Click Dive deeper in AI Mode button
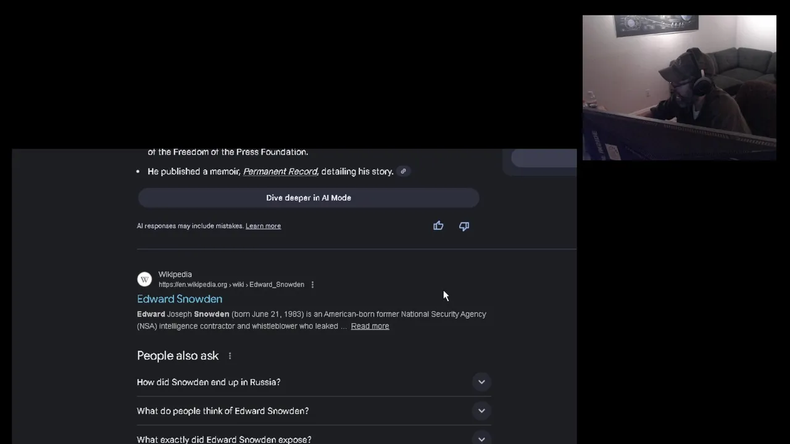Screen dimensions: 790x444 (x=309, y=198)
